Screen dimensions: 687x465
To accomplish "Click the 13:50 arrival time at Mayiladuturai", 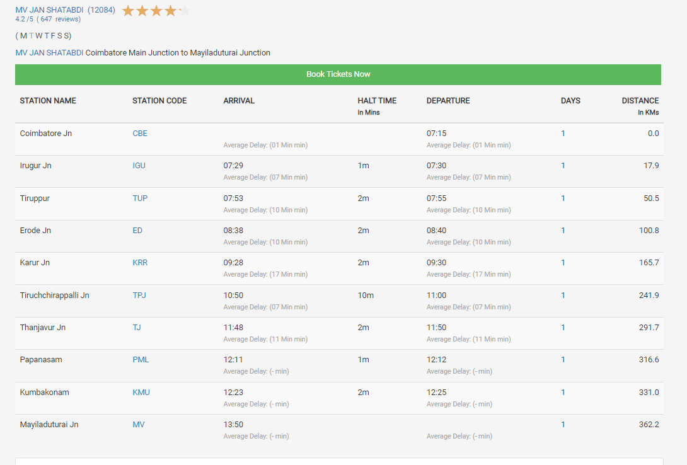I will 233,425.
